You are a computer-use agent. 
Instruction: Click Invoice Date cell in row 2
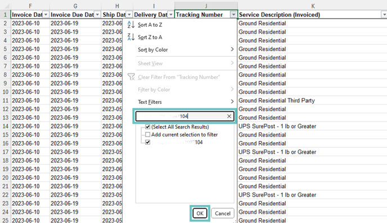click(x=30, y=23)
